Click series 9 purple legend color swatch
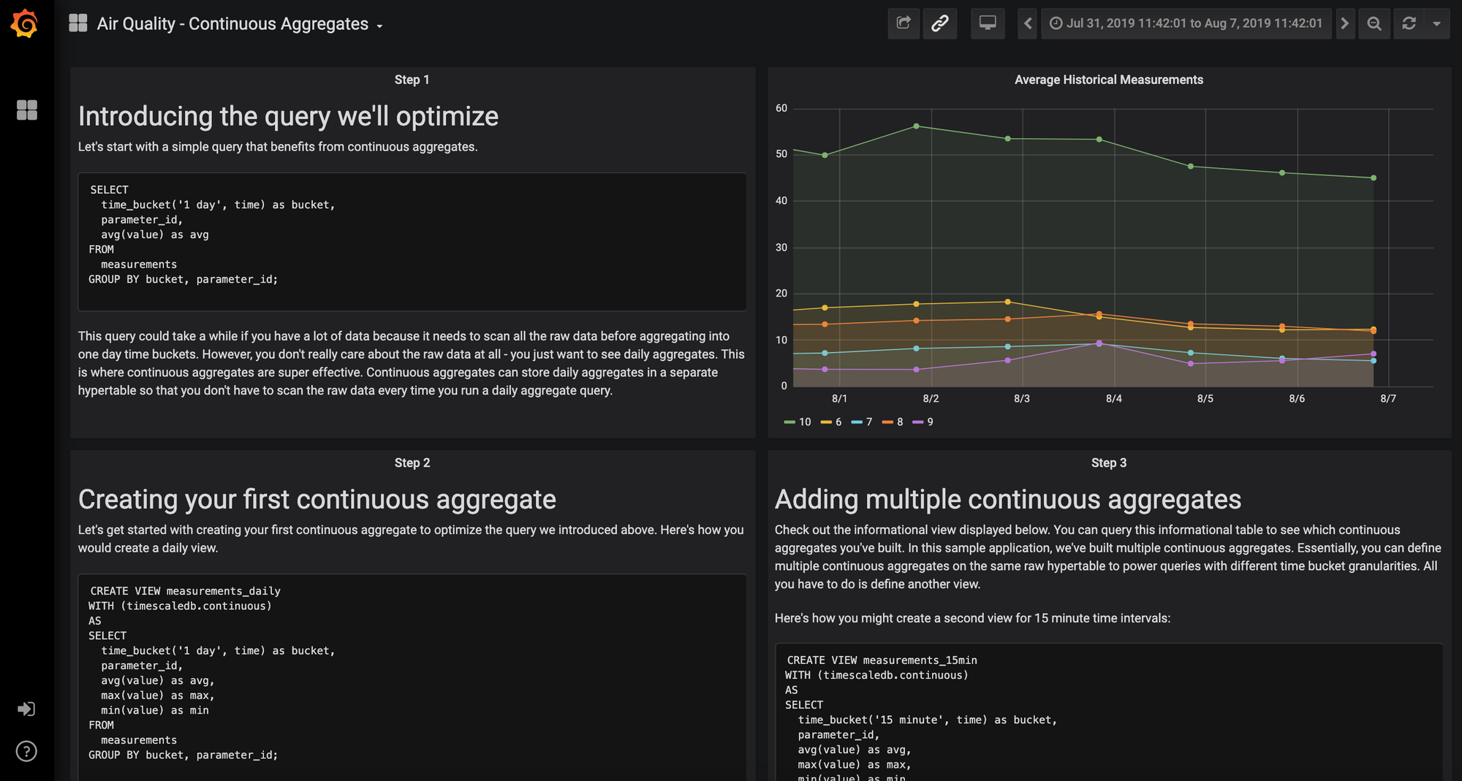1462x781 pixels. (917, 422)
